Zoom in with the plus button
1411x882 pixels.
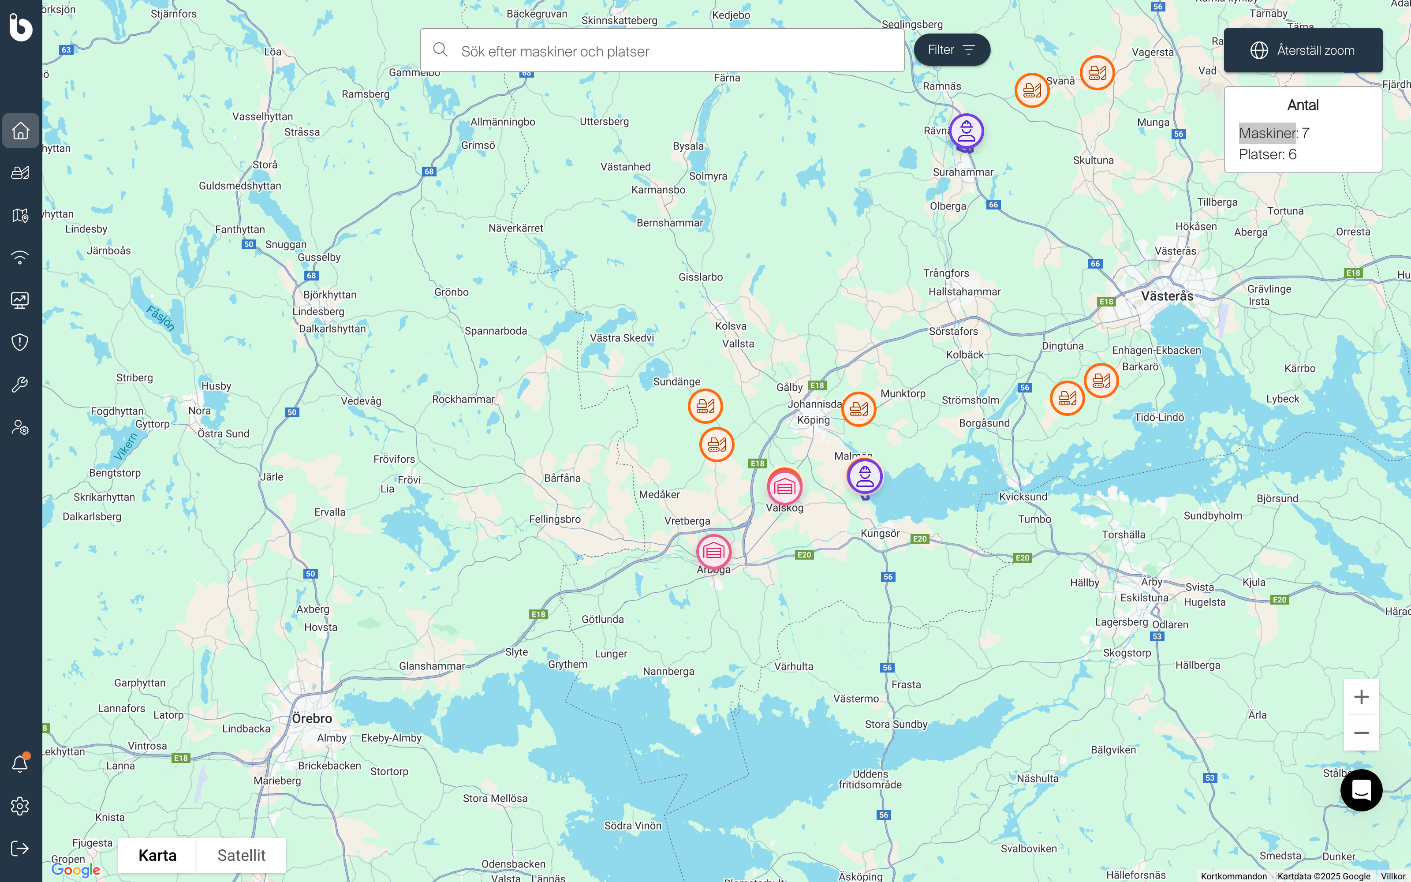point(1362,696)
